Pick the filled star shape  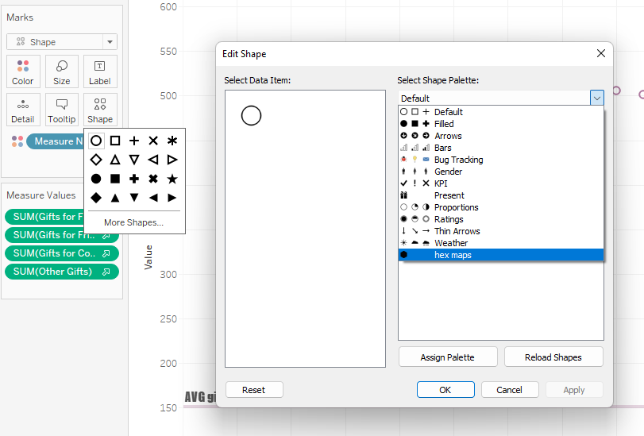coord(172,179)
